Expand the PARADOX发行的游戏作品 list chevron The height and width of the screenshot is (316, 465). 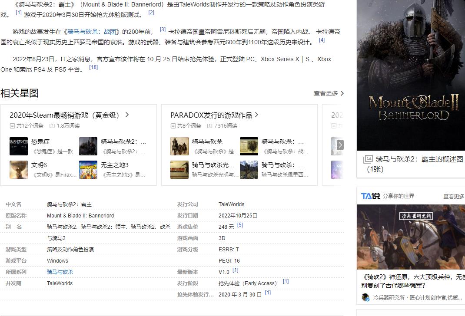[x=256, y=115]
